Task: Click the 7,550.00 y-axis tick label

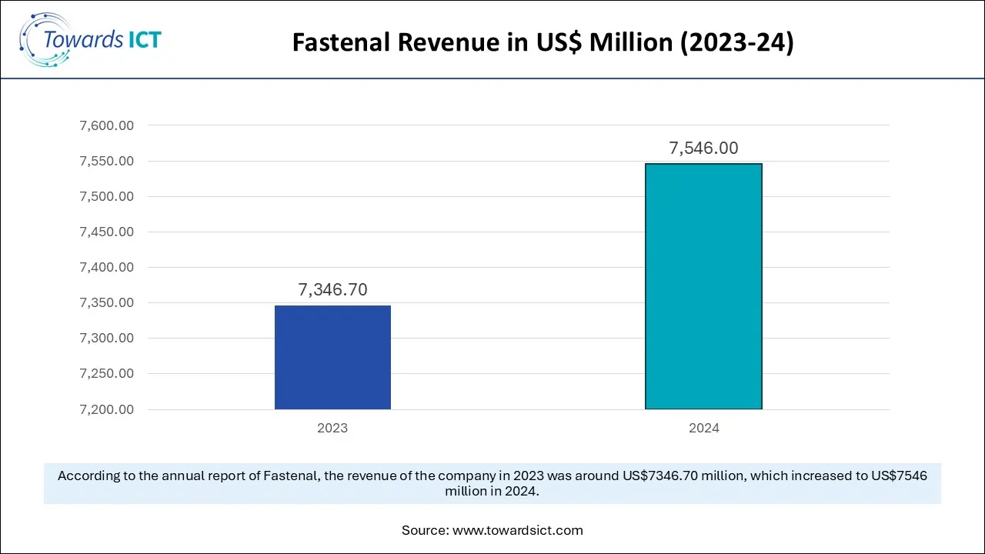Action: click(x=107, y=161)
